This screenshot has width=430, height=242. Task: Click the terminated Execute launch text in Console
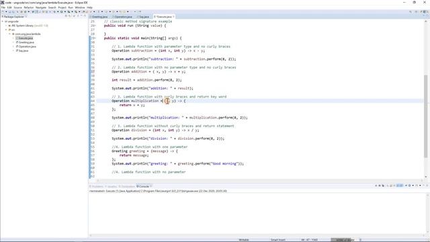click(x=158, y=191)
